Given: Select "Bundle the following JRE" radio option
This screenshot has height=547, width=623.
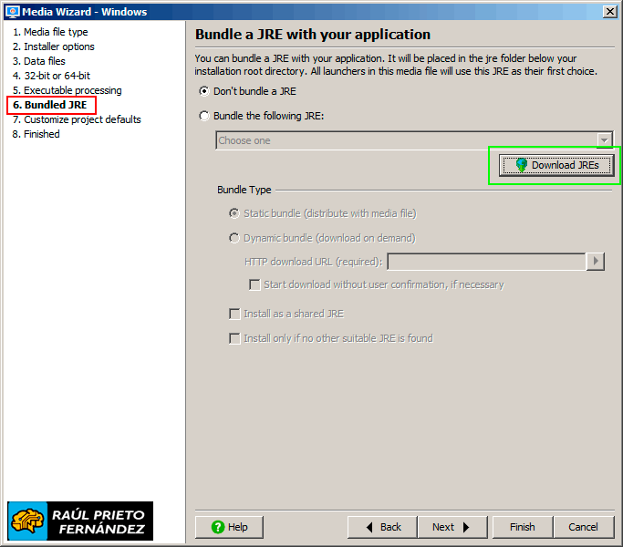Looking at the screenshot, I should coord(204,116).
